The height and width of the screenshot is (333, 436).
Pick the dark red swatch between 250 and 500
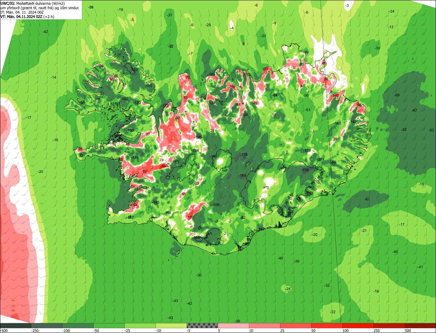click(389, 326)
